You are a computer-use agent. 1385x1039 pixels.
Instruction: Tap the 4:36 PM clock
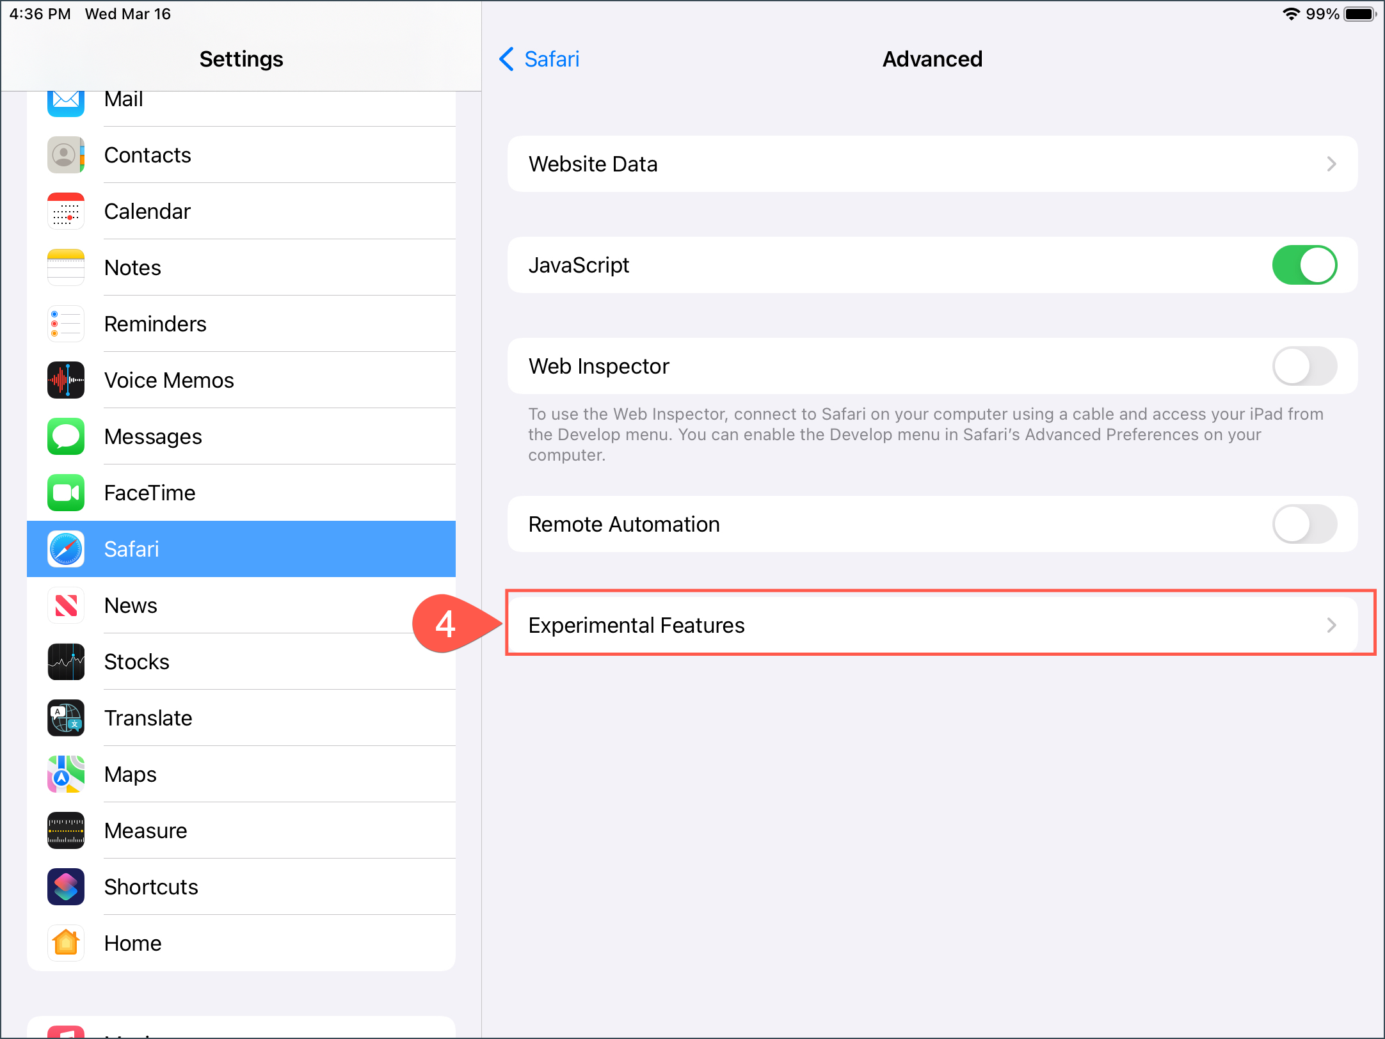click(40, 13)
